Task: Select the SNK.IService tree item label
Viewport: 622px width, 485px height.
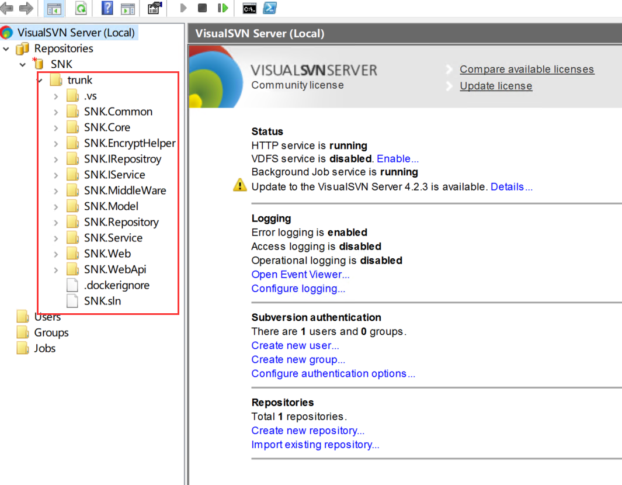Action: [x=114, y=175]
